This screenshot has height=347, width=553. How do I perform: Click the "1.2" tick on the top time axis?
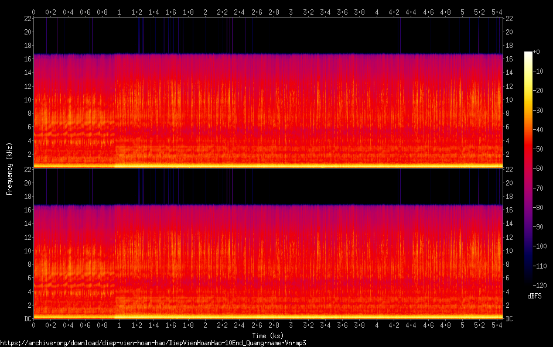[136, 12]
